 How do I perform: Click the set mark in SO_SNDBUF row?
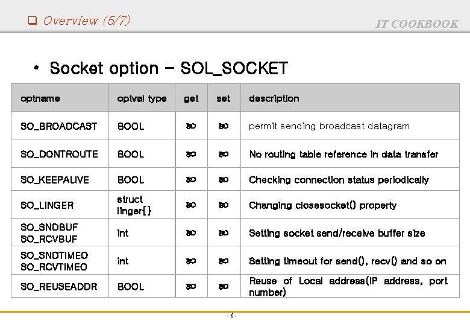(x=224, y=233)
